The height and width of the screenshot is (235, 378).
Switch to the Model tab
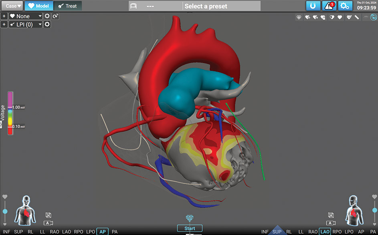(38, 6)
